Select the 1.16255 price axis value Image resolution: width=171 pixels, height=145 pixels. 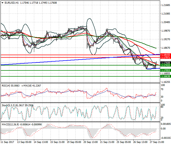coord(166,82)
